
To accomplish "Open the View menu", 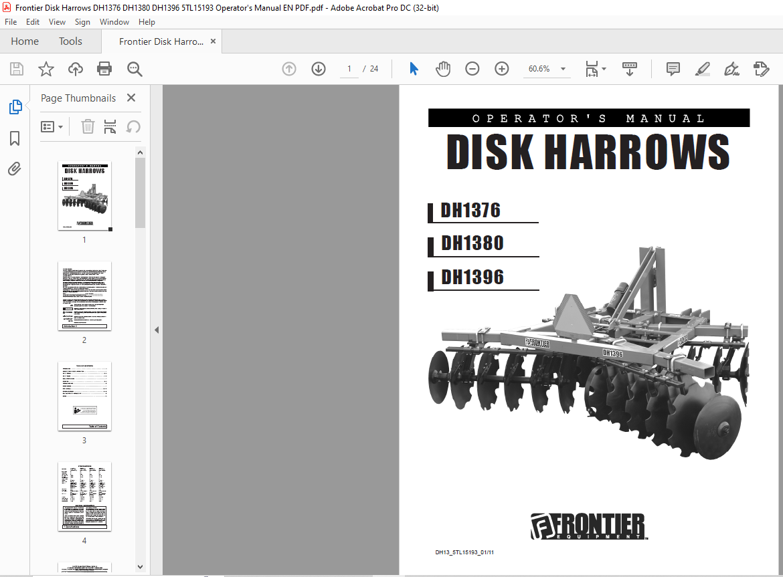I will 57,22.
